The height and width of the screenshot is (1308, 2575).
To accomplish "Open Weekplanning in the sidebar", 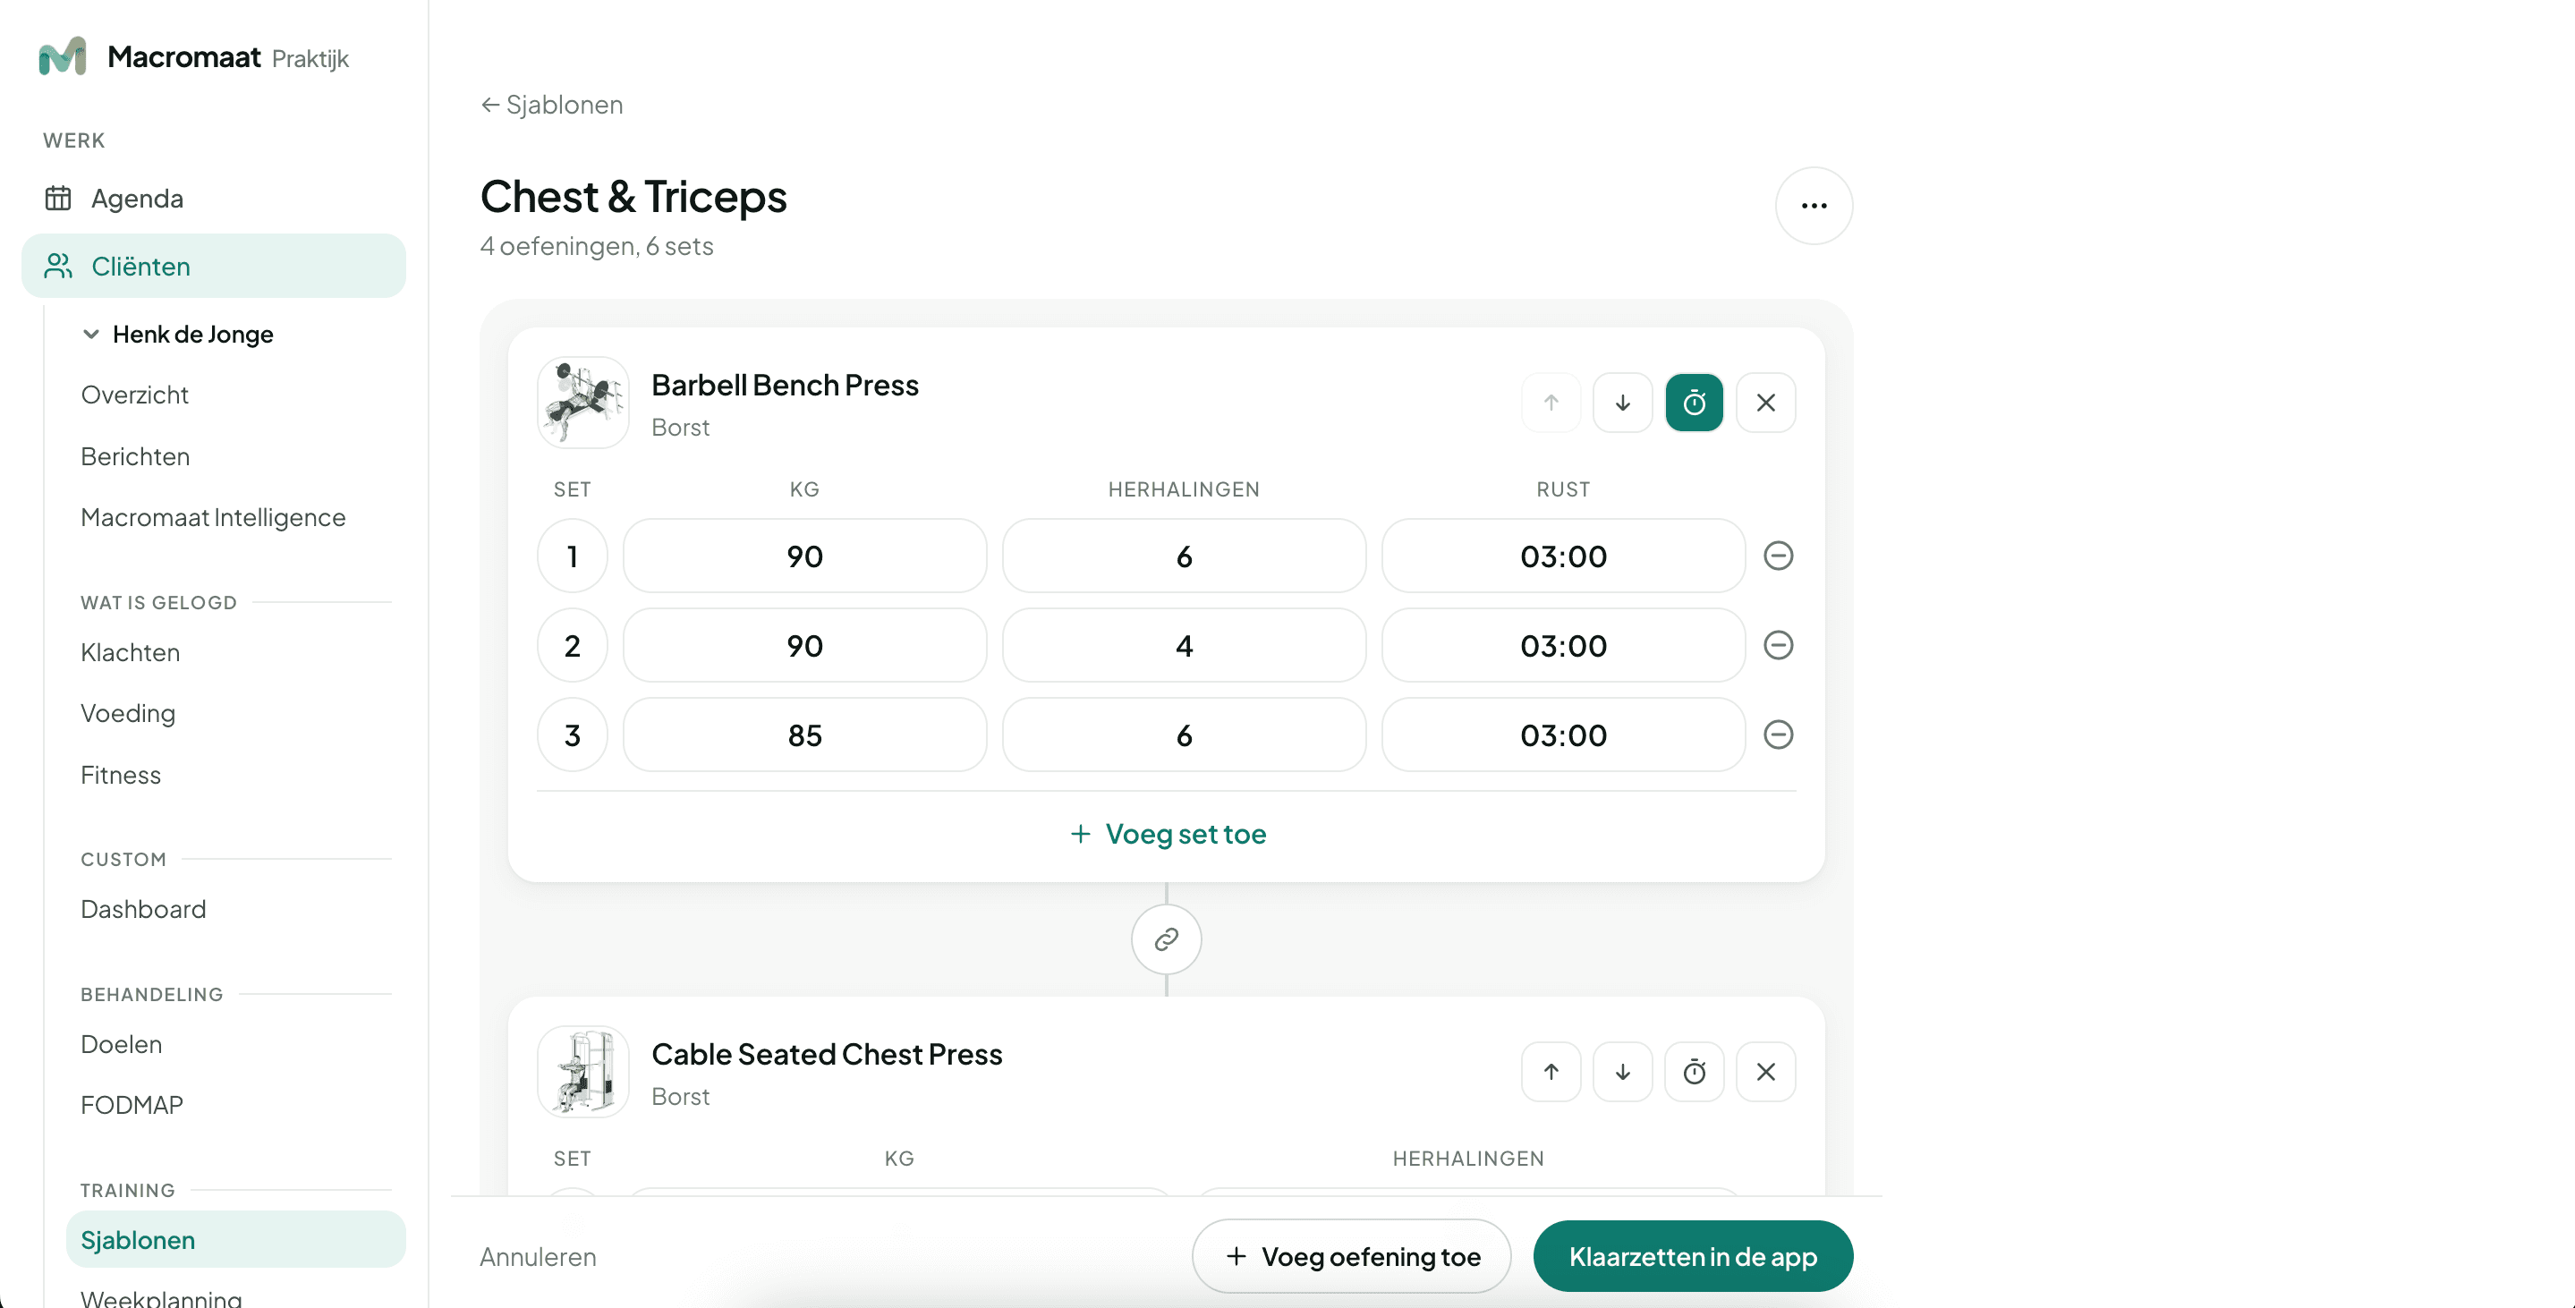I will 161,1297.
